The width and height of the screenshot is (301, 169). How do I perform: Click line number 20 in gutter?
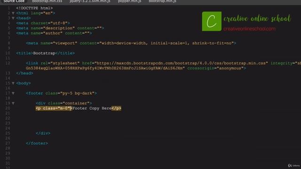pyautogui.click(x=8, y=108)
